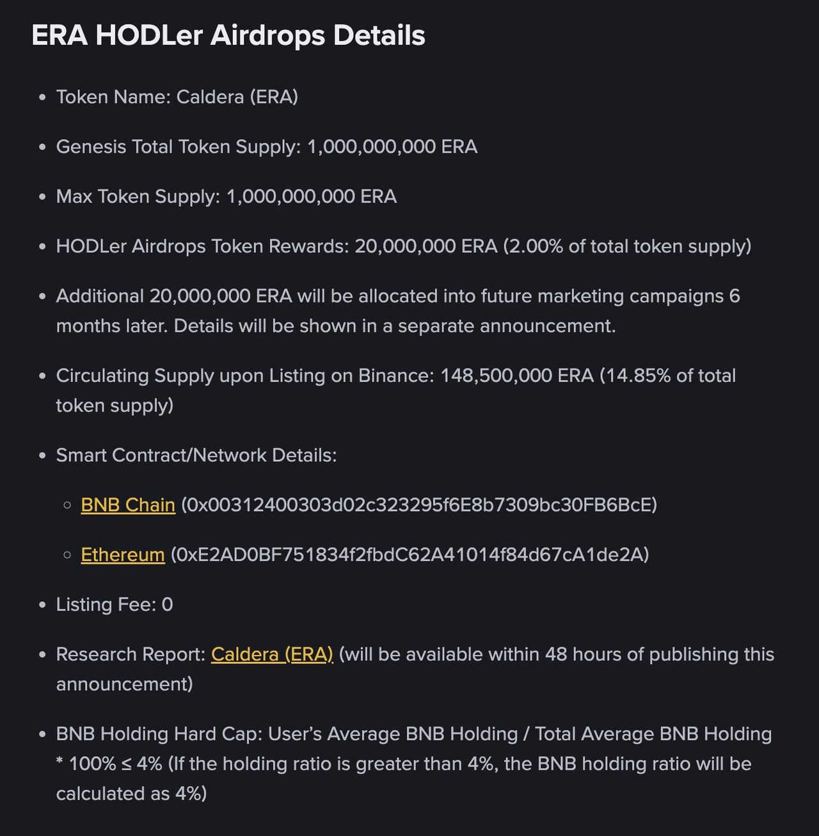Click the BNB Chain contract address text
This screenshot has height=836, width=819.
point(419,505)
